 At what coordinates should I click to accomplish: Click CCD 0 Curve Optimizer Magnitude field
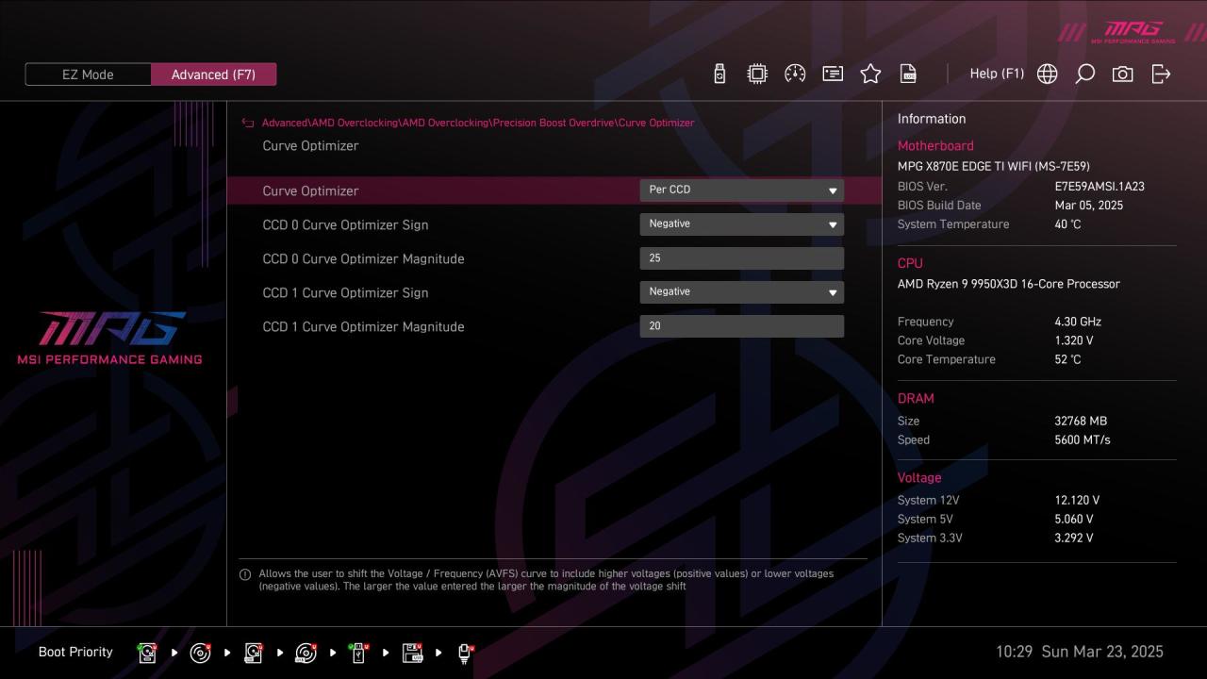[741, 258]
